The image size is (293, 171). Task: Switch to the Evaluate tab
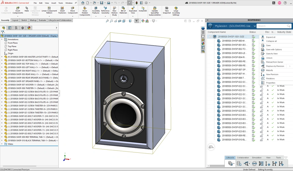pyautogui.click(x=42, y=20)
